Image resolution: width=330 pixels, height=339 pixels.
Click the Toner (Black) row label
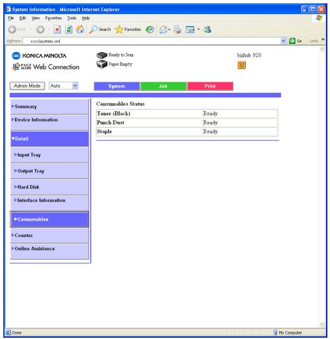pyautogui.click(x=113, y=113)
